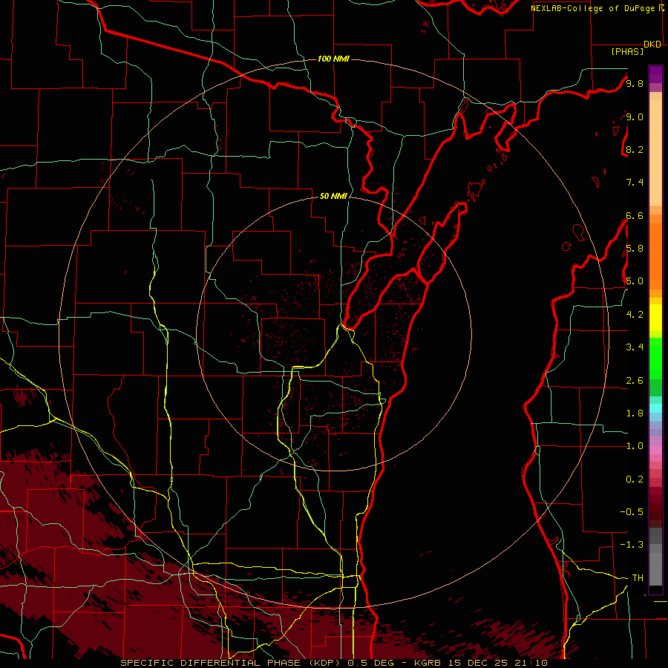668x668 pixels.
Task: Pick the cyan band near 1.8
Action: pyautogui.click(x=655, y=408)
